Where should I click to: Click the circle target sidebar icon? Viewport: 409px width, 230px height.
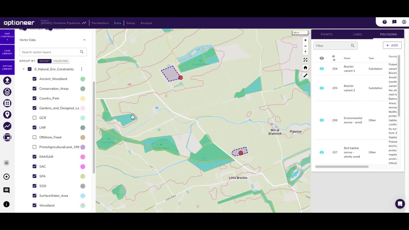(x=6, y=177)
